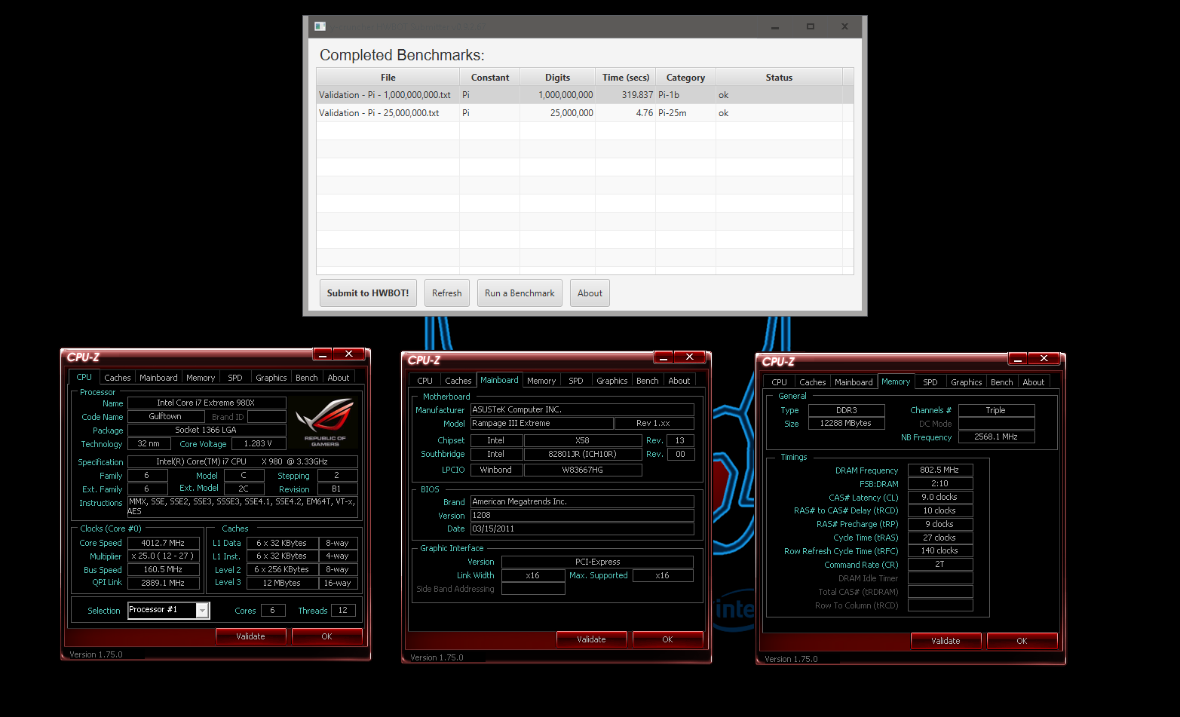Open Memory tab in Mainboard CPU-Z window

[x=541, y=381]
